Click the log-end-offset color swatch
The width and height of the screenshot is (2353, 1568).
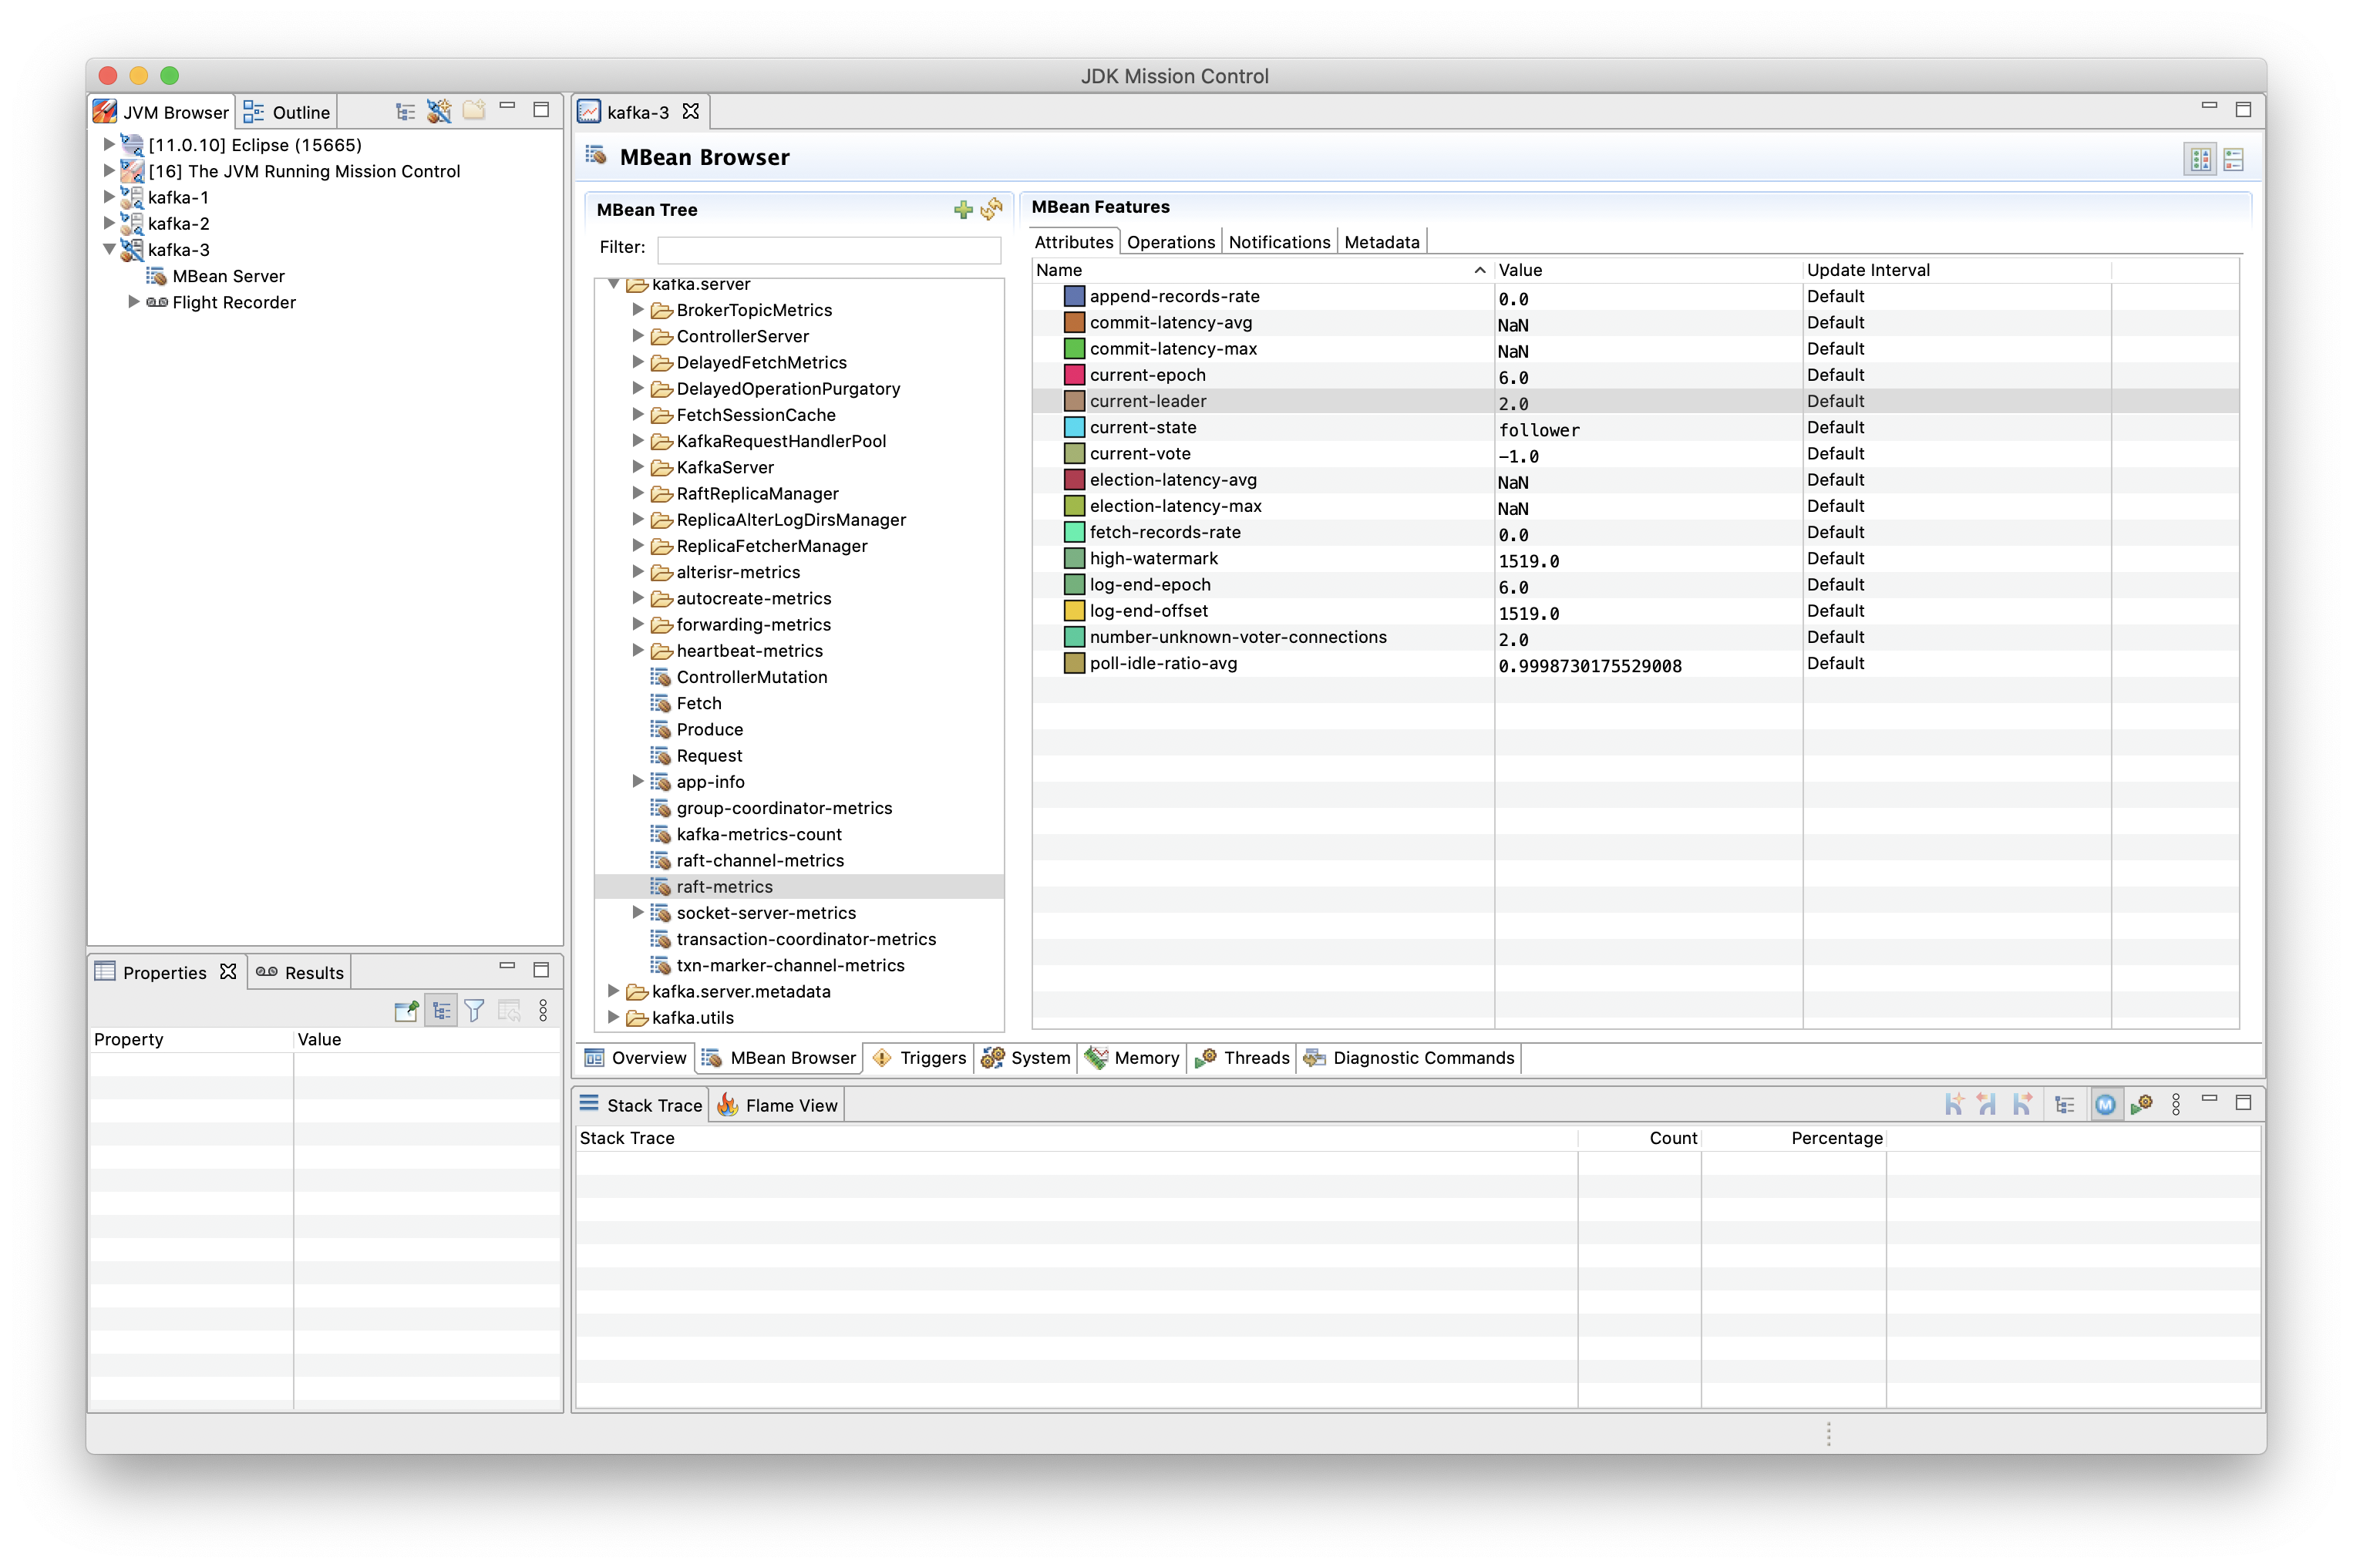(1074, 611)
